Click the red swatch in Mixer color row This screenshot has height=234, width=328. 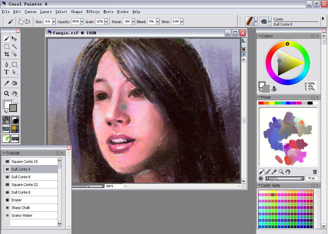pyautogui.click(x=261, y=103)
